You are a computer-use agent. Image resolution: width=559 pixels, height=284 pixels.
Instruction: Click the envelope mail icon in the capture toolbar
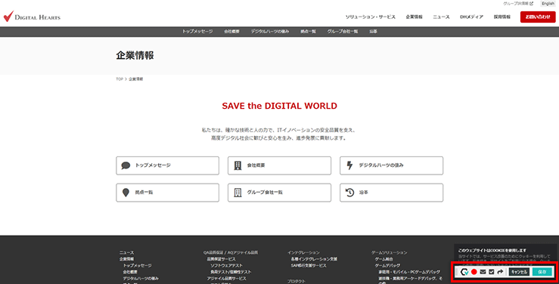[x=483, y=272]
